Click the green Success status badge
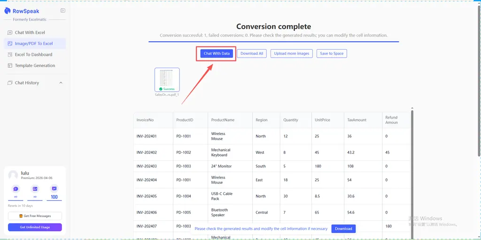The image size is (481, 240). 167,89
